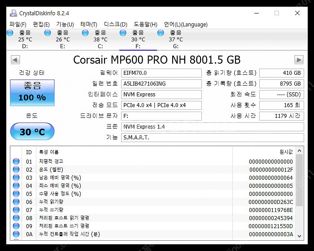Viewport: 314px width, 251px height.
Task: Select the 누적 쓰기량 attribute row
Action: click(x=153, y=210)
